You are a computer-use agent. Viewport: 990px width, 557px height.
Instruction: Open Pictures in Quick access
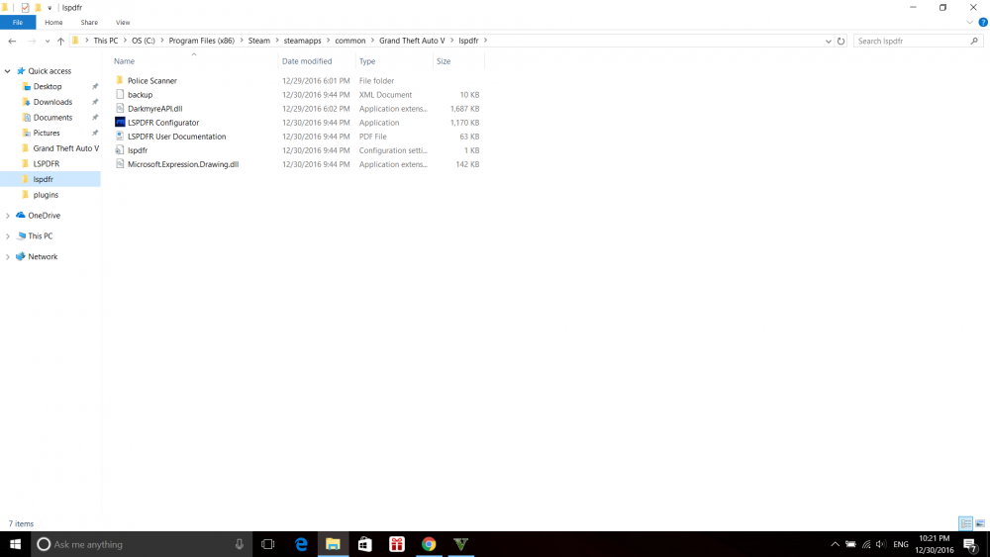tap(47, 134)
